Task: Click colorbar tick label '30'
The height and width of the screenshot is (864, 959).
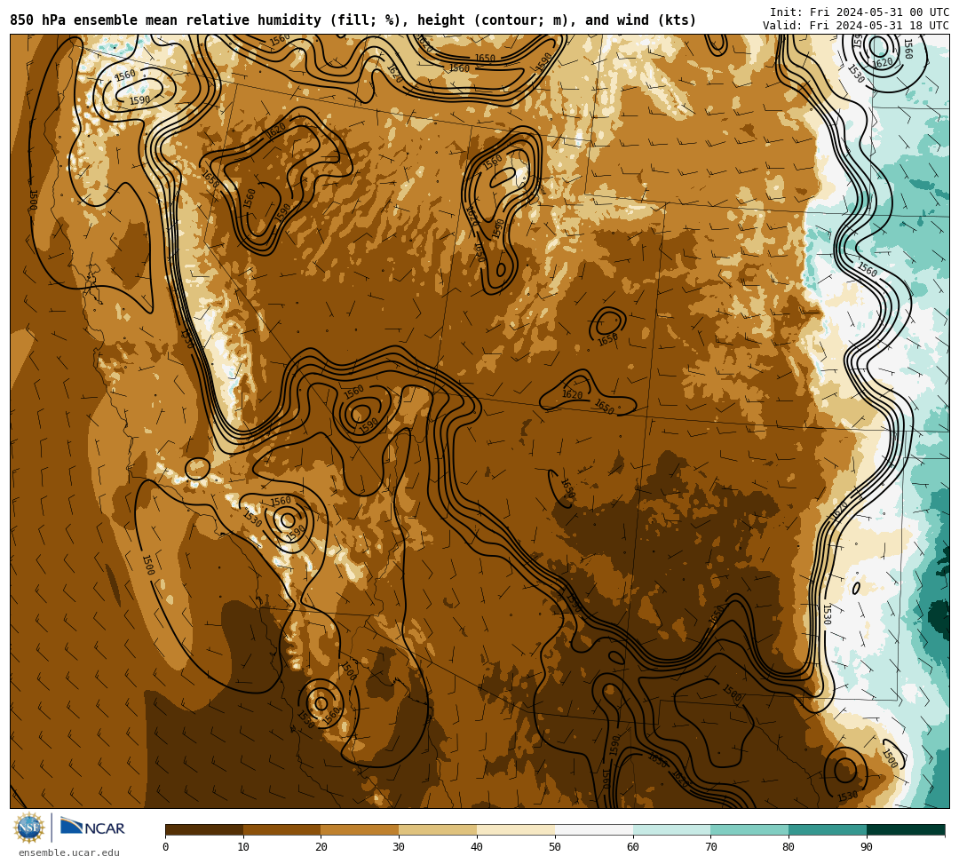Action: [399, 847]
